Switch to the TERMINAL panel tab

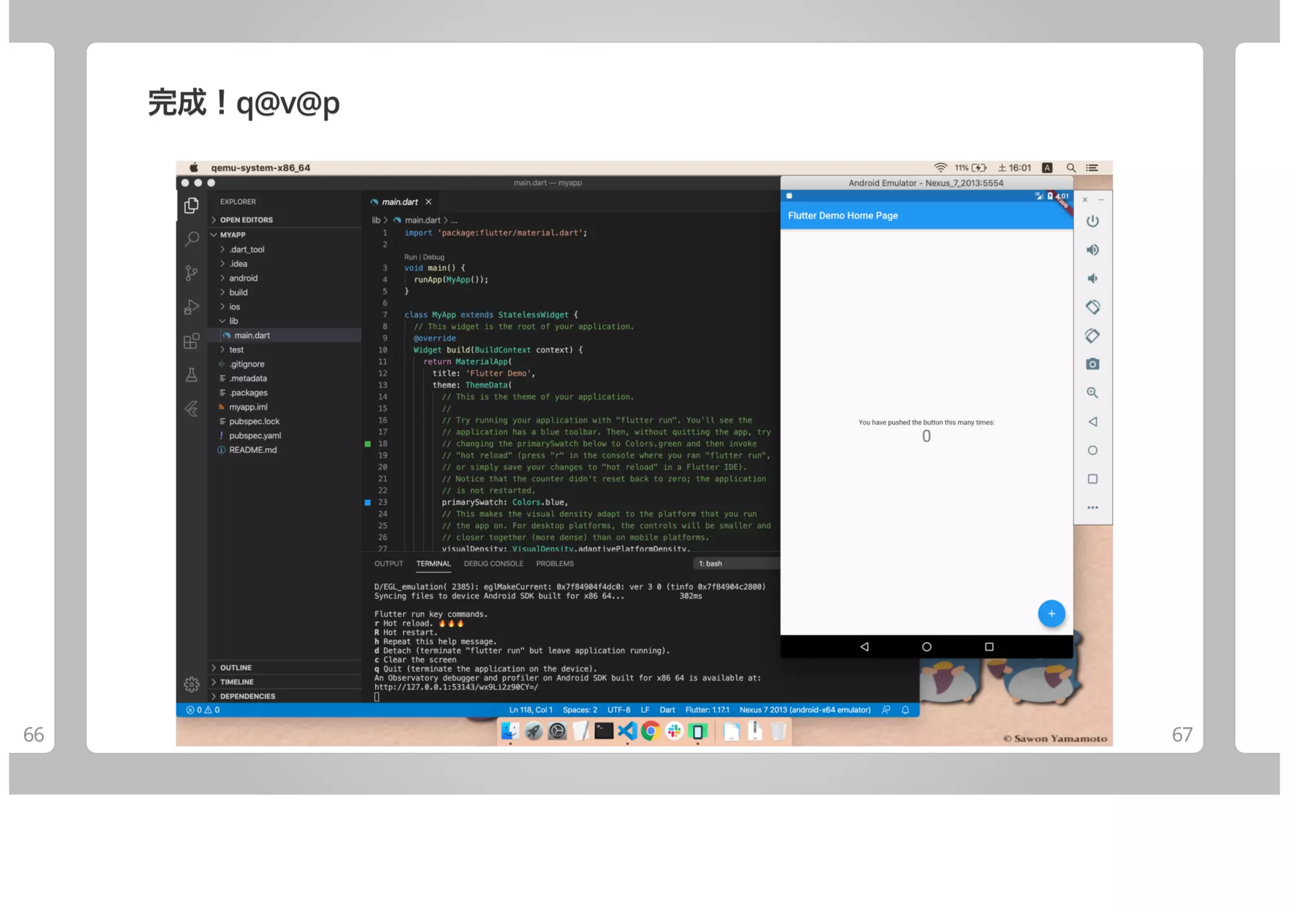[433, 564]
